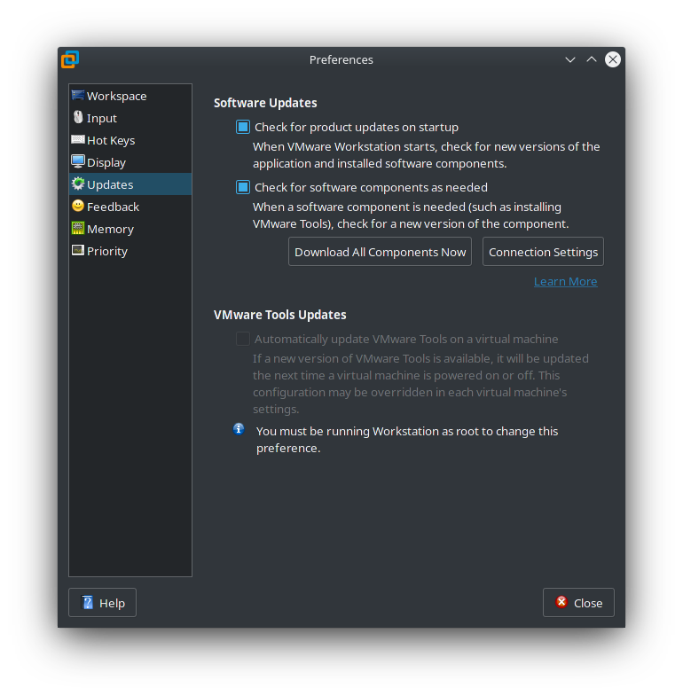Toggle automatically update VMware Tools checkbox
The width and height of the screenshot is (683, 696).
tap(243, 339)
